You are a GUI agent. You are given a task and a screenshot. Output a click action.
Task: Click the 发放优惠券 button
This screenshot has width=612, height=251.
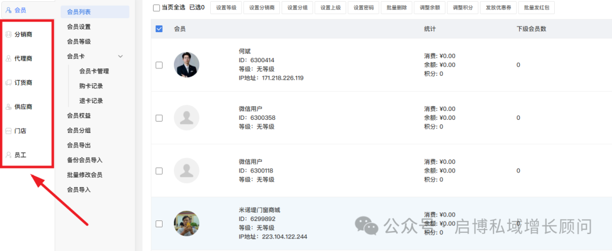tap(498, 8)
